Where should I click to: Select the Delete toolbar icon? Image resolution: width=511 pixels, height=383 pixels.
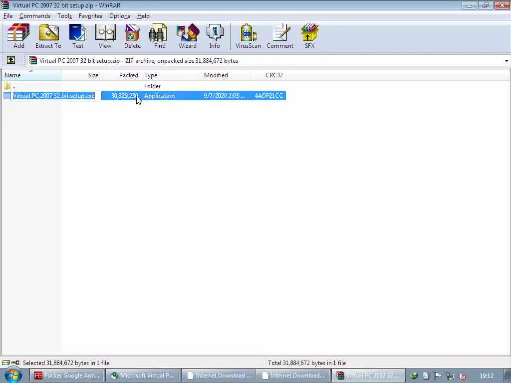click(x=132, y=36)
